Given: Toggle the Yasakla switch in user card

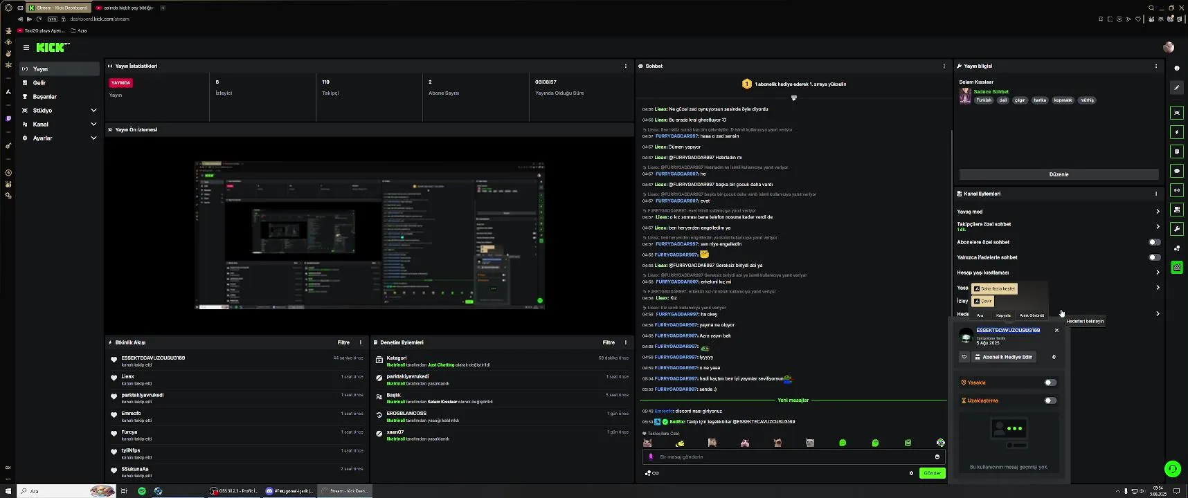Looking at the screenshot, I should [1050, 382].
